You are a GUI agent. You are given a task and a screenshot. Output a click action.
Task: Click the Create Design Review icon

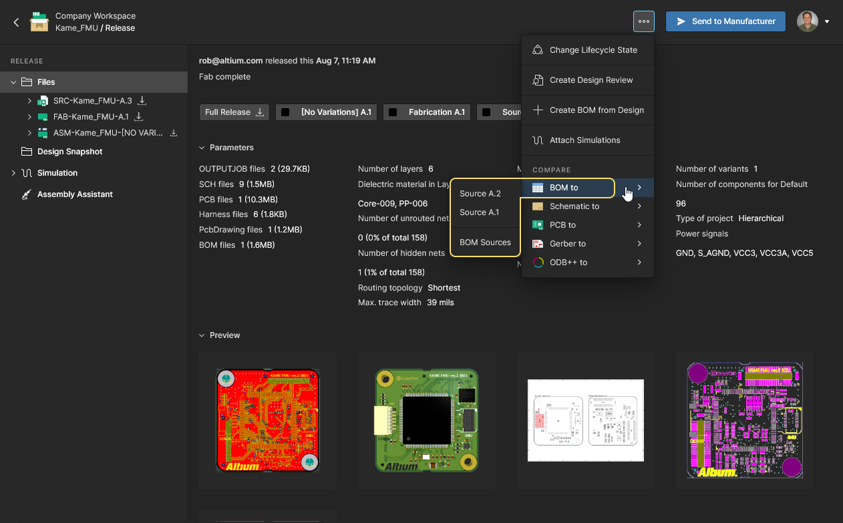pos(538,80)
